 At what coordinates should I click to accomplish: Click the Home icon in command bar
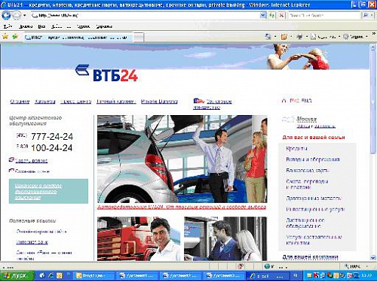tap(268, 37)
